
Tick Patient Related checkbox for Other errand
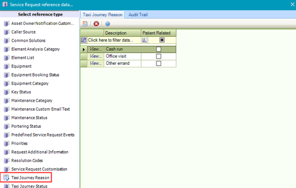(x=158, y=63)
